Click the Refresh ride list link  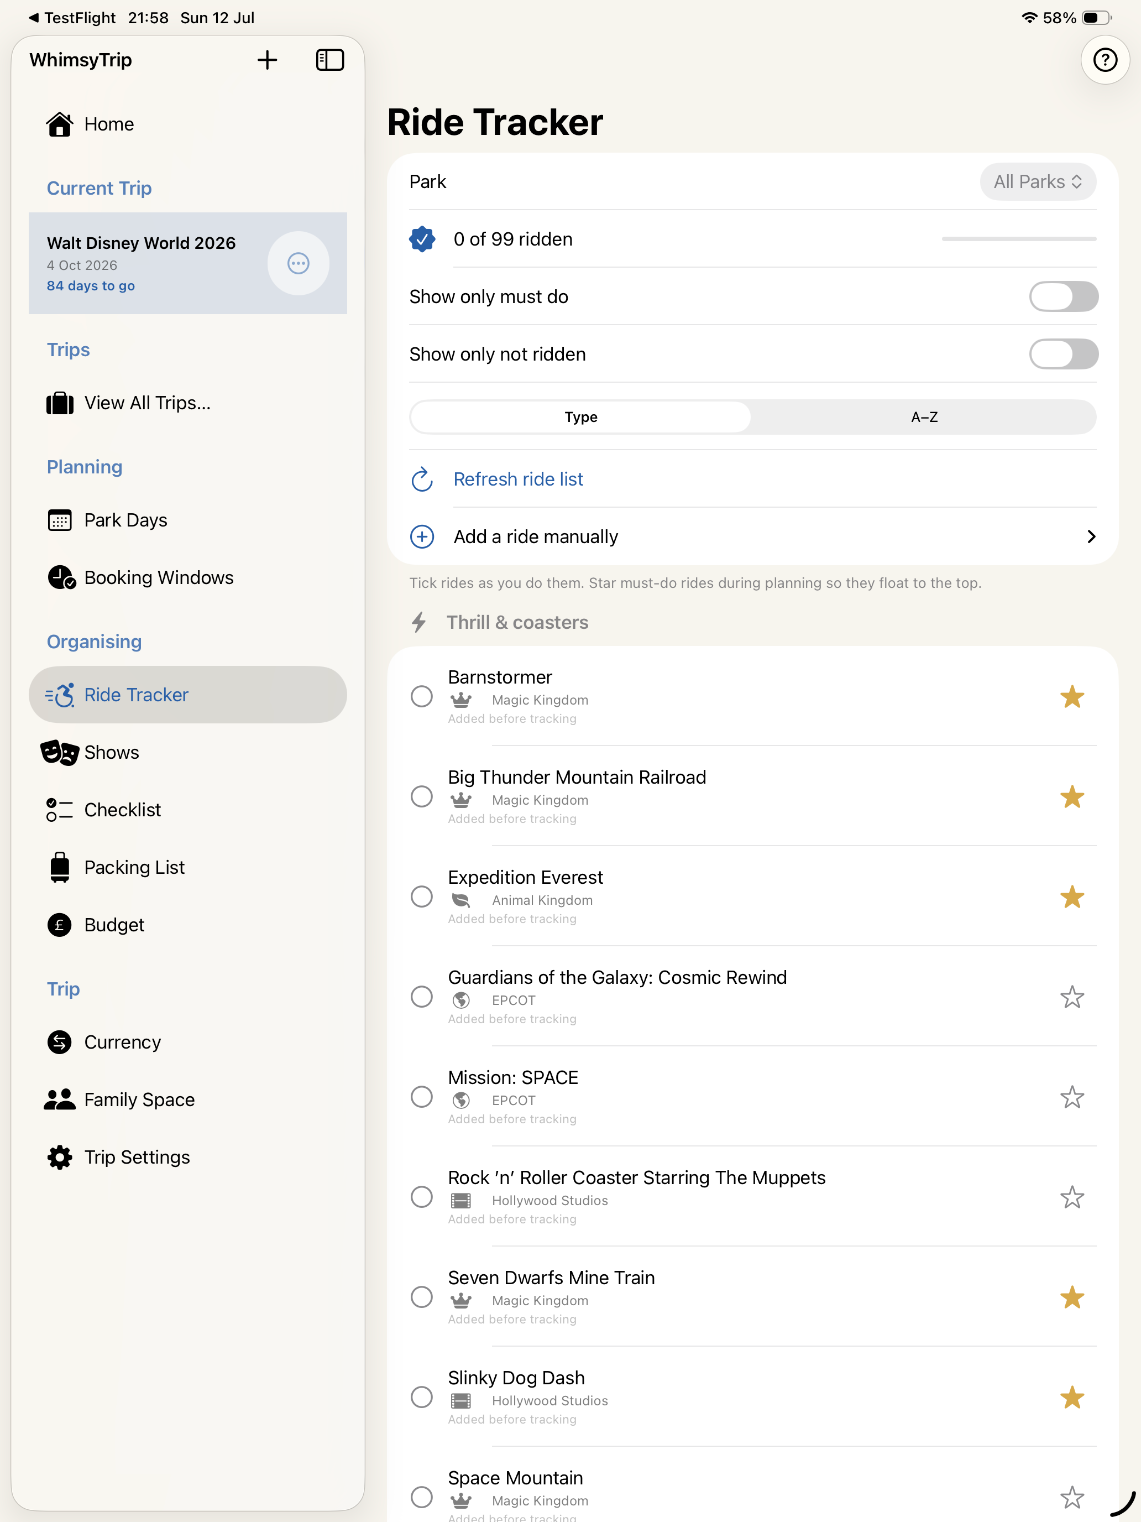(518, 479)
